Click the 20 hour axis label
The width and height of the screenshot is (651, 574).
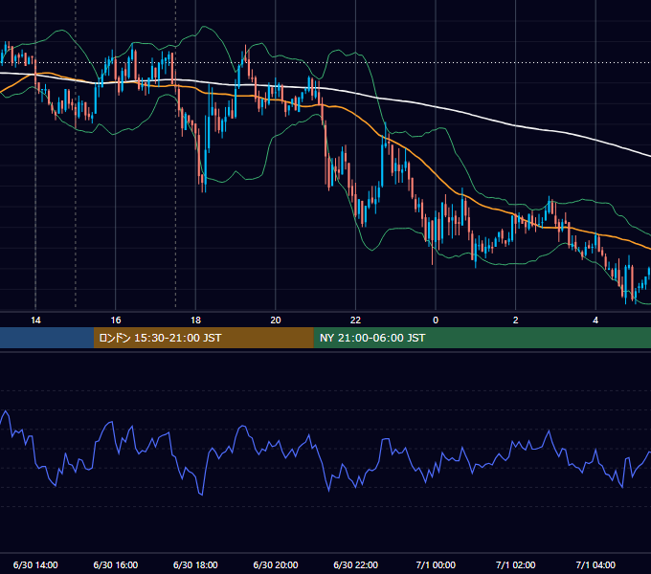tap(276, 320)
